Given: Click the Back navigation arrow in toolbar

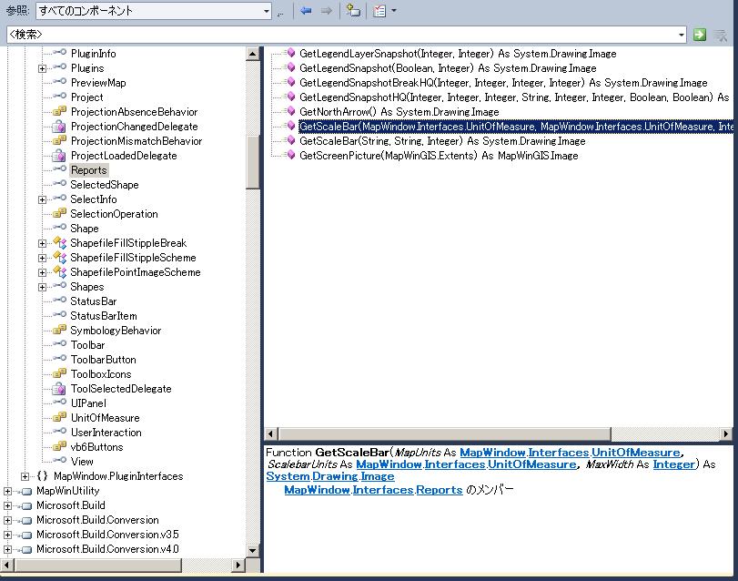Looking at the screenshot, I should tap(306, 11).
